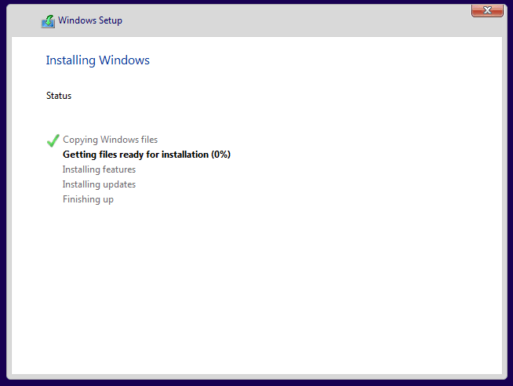
Task: Select the "Installing features" step
Action: pyautogui.click(x=99, y=169)
